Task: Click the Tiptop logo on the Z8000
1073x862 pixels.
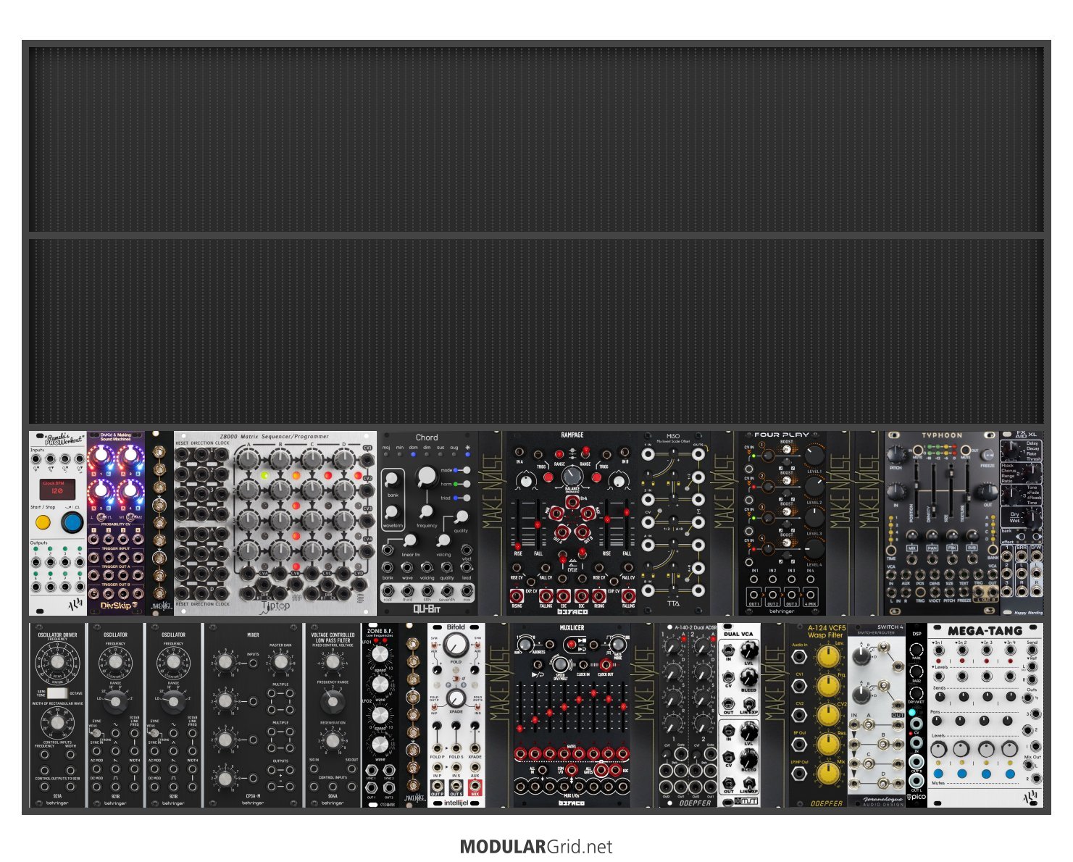Action: (275, 606)
